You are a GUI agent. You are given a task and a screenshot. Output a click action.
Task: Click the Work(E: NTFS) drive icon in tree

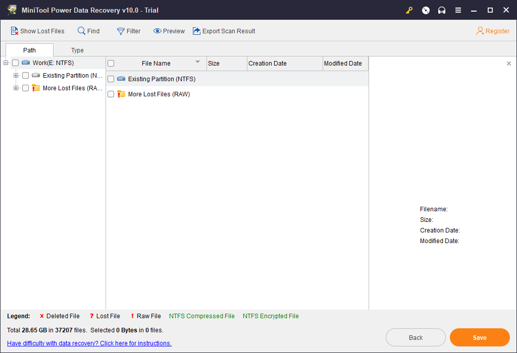26,63
